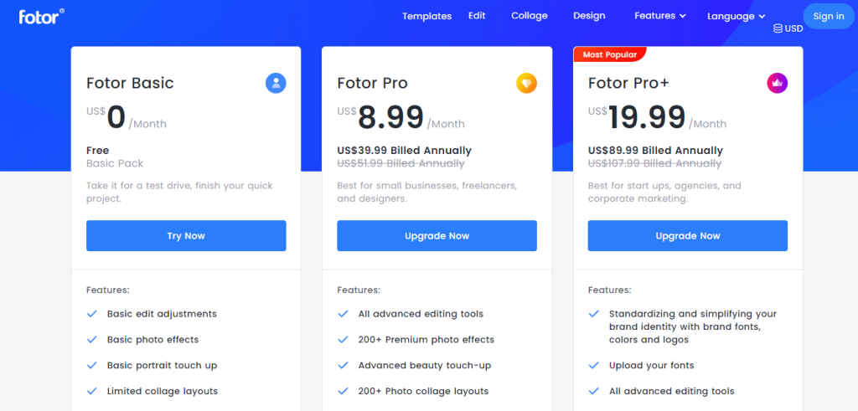
Task: Click the Fotor Basic user avatar icon
Action: [276, 83]
